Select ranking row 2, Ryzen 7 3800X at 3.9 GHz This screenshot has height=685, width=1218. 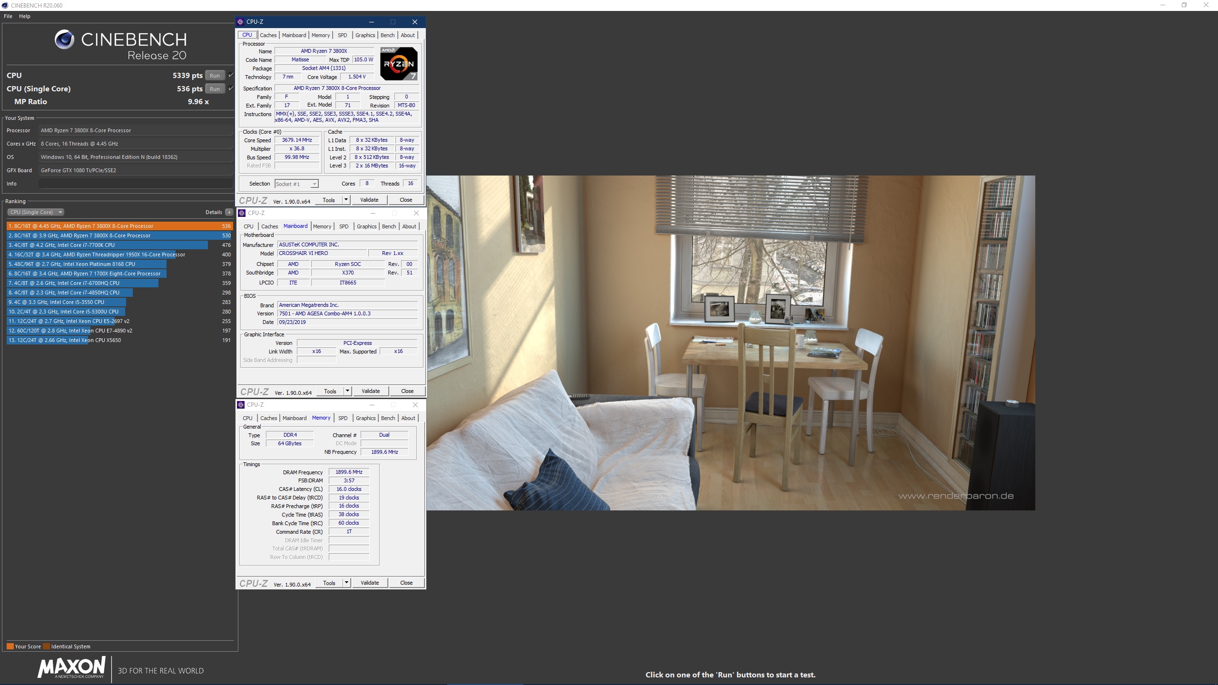coord(119,235)
